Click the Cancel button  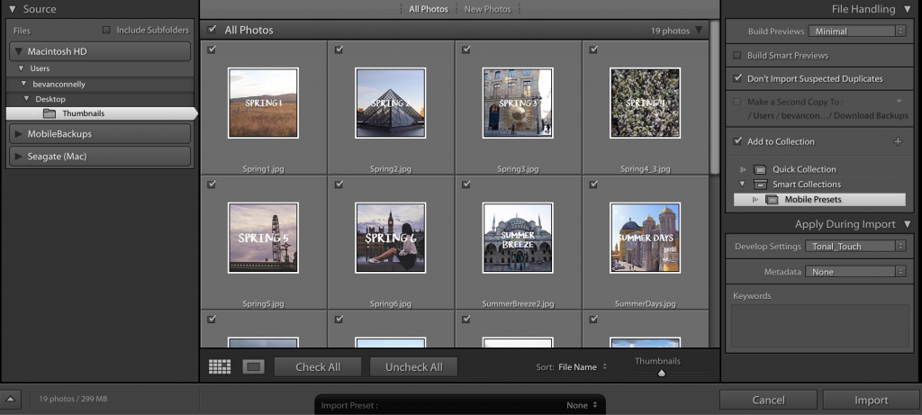769,400
